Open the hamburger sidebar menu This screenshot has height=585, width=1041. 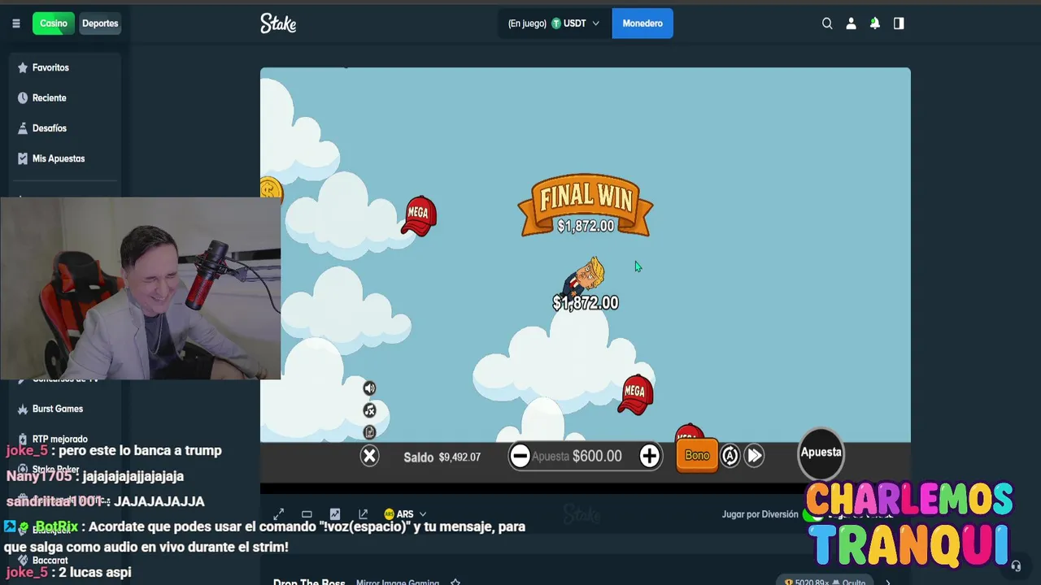click(15, 24)
